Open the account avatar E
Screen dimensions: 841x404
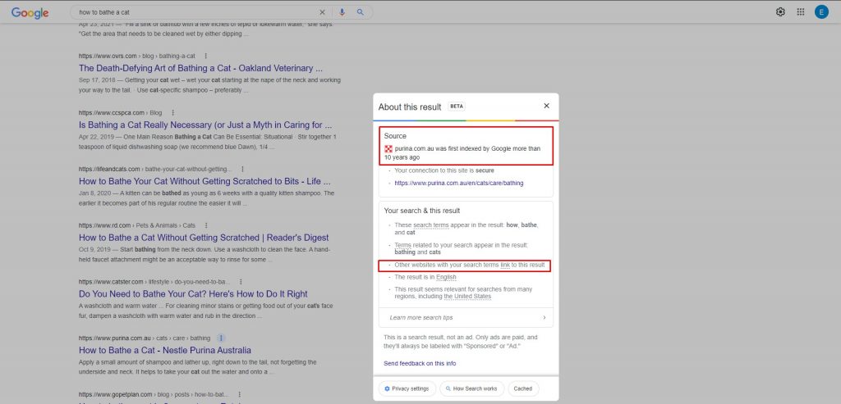point(821,11)
